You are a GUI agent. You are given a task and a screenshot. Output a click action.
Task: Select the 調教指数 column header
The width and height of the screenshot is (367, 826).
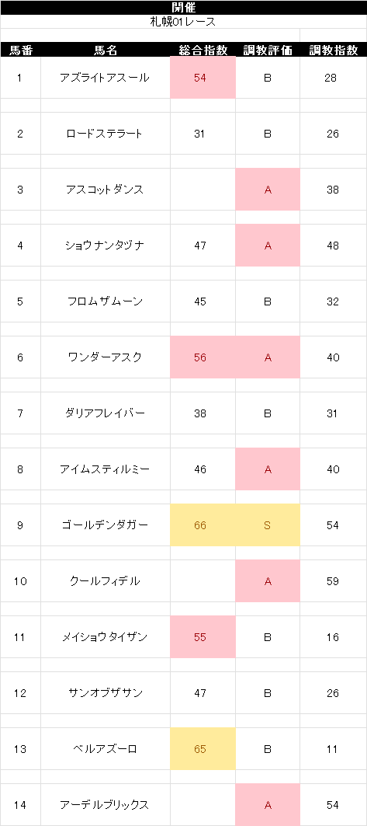pos(334,50)
